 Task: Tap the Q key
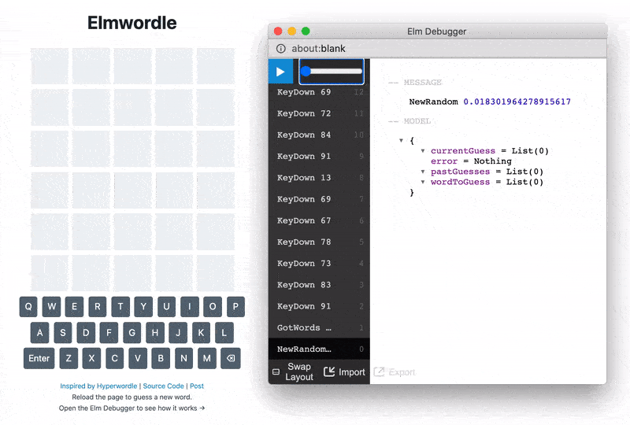28,307
